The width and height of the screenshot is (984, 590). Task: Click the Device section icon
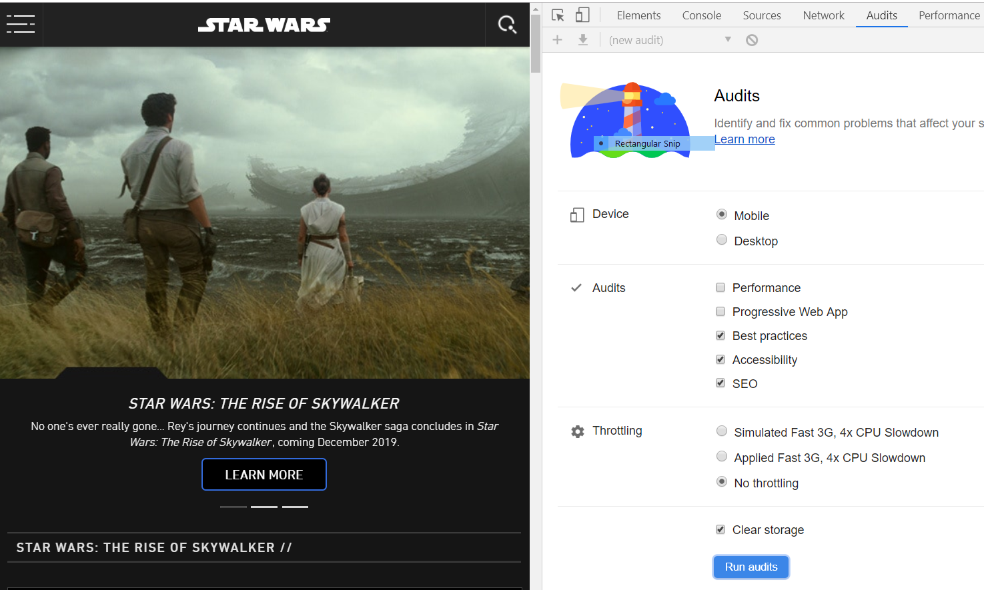(x=577, y=215)
